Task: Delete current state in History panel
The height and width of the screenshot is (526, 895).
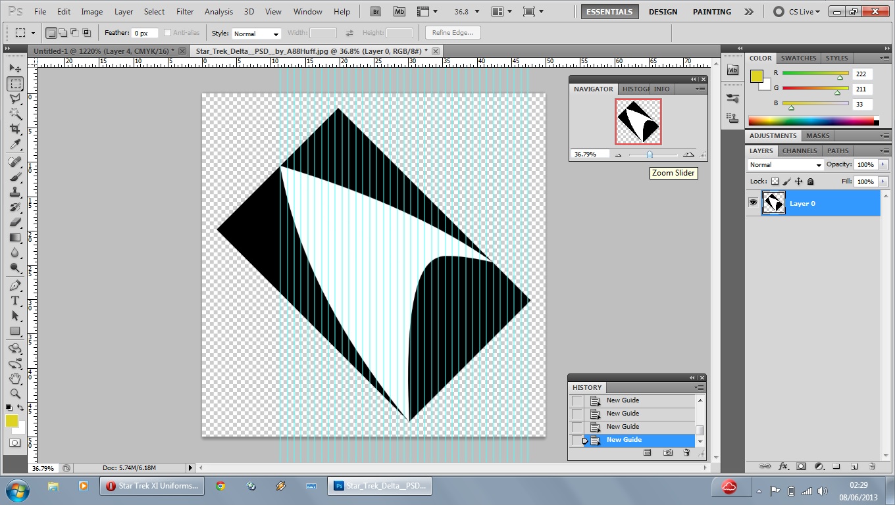Action: click(686, 453)
